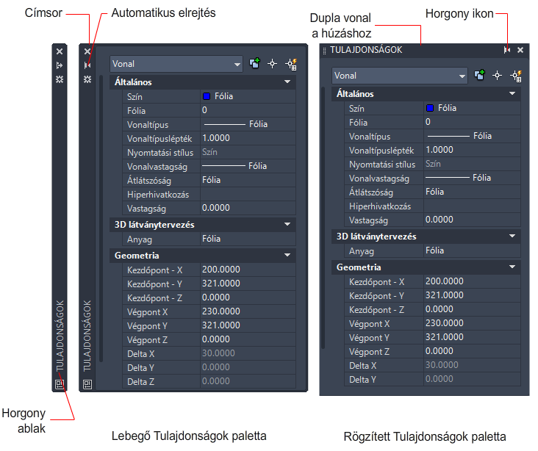Click Select Objects crosshair in docked palette
The height and width of the screenshot is (451, 538).
tap(497, 75)
